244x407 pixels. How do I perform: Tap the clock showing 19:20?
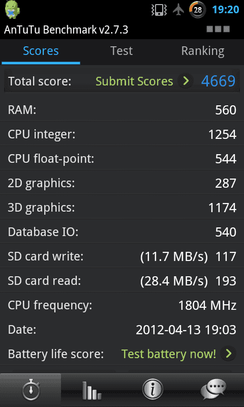point(226,10)
